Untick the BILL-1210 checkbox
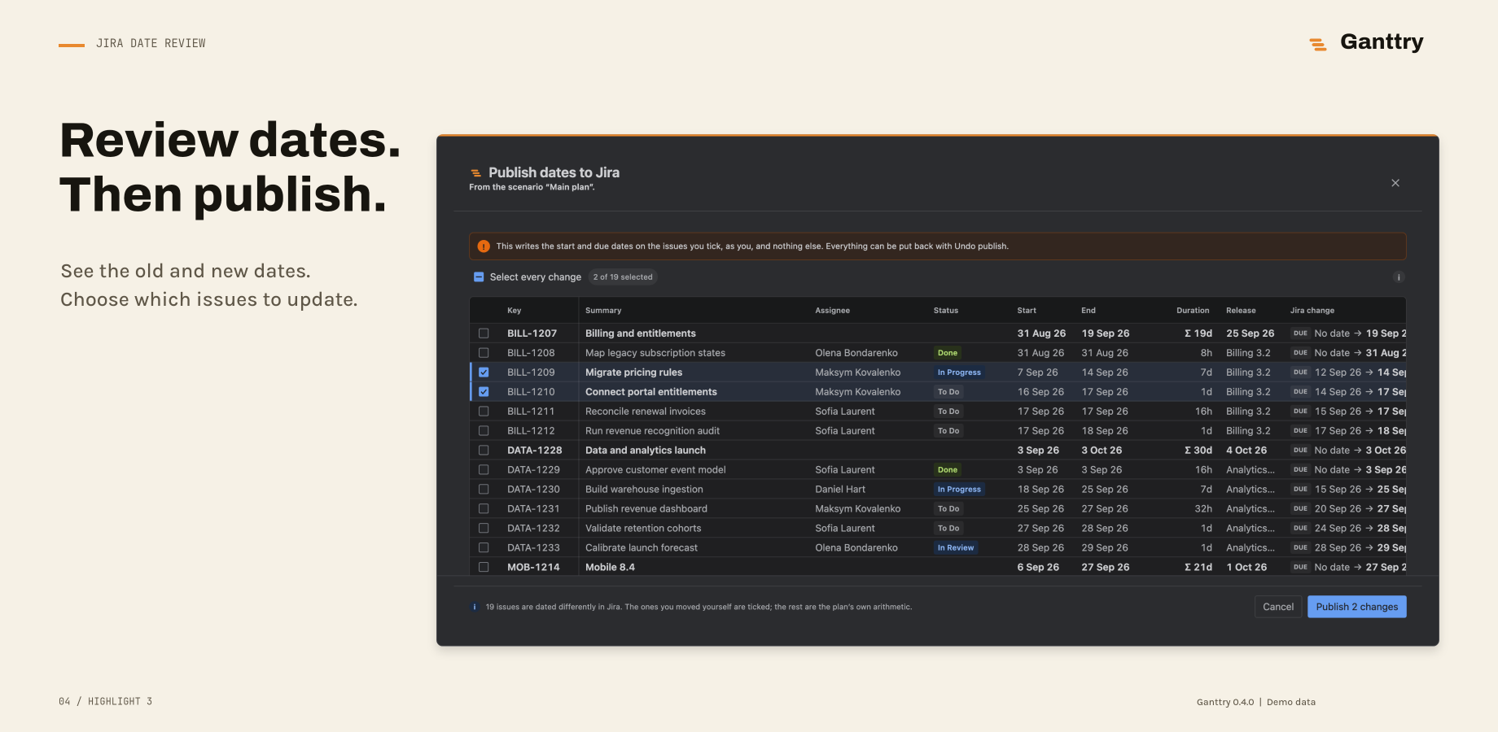This screenshot has height=732, width=1498. point(484,392)
